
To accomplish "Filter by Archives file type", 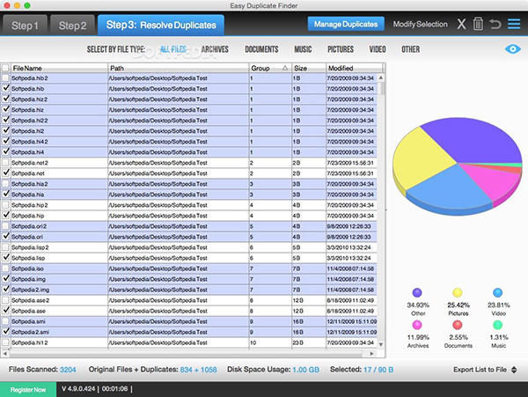I will [x=215, y=49].
